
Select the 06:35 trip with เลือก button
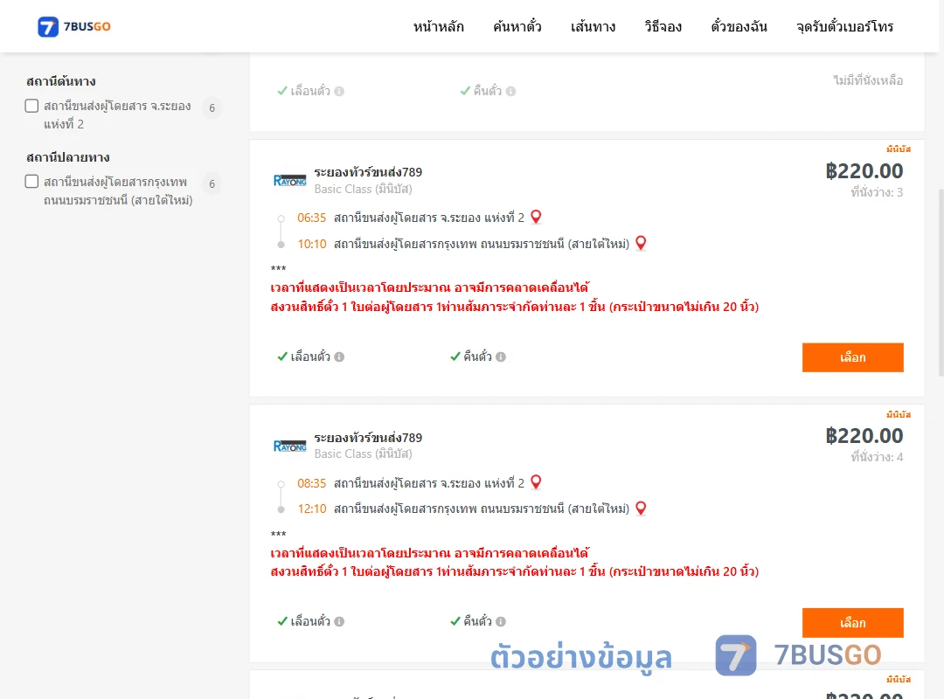pyautogui.click(x=852, y=357)
